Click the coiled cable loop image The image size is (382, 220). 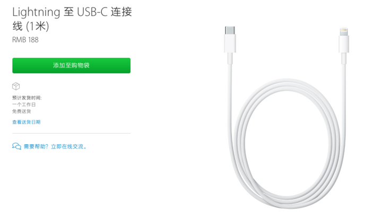(x=286, y=144)
